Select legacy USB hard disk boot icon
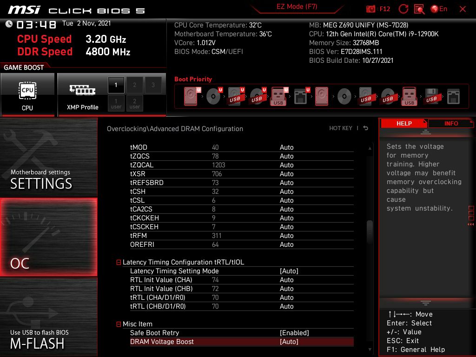476x357 pixels. [x=367, y=96]
